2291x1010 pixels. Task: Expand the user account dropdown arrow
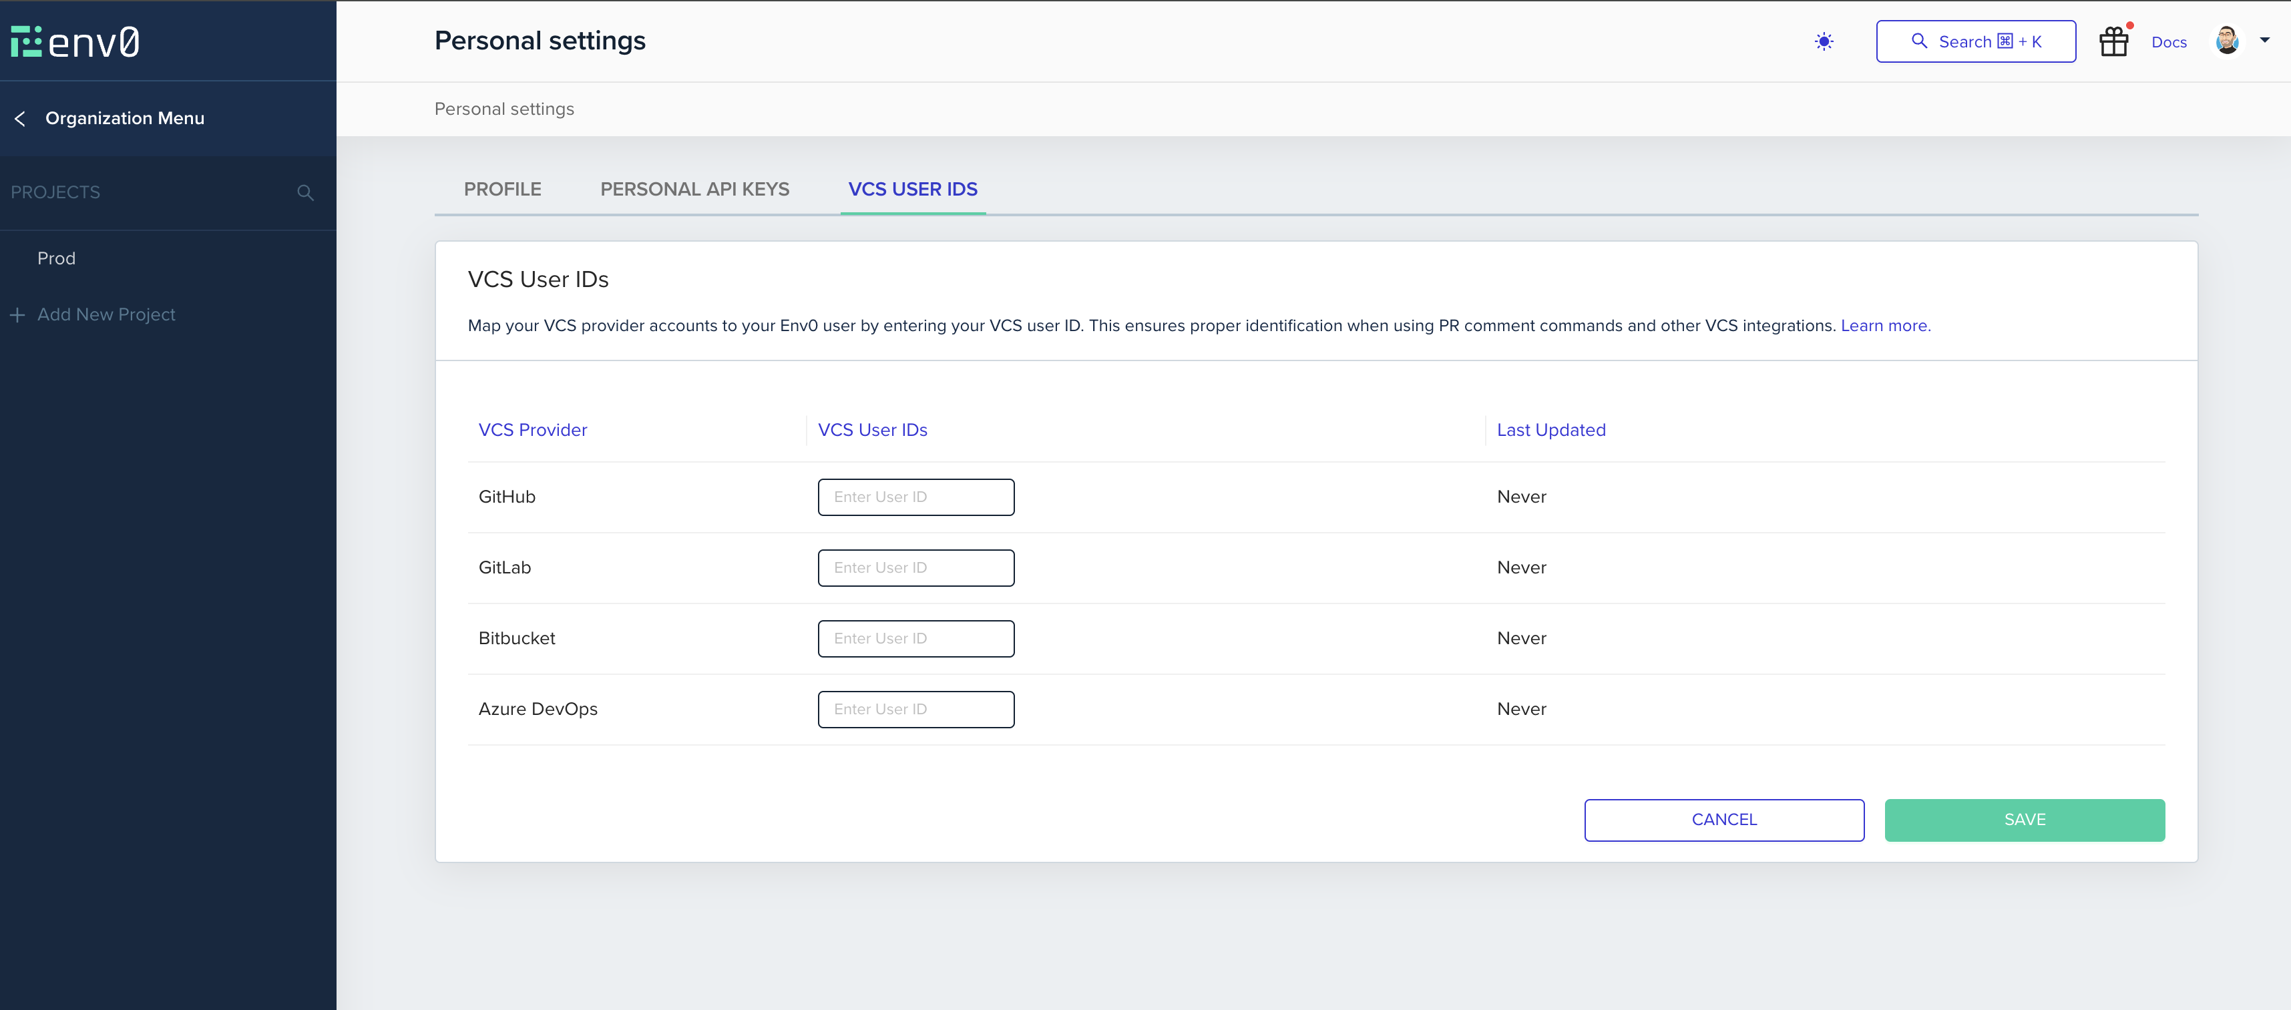(2264, 40)
